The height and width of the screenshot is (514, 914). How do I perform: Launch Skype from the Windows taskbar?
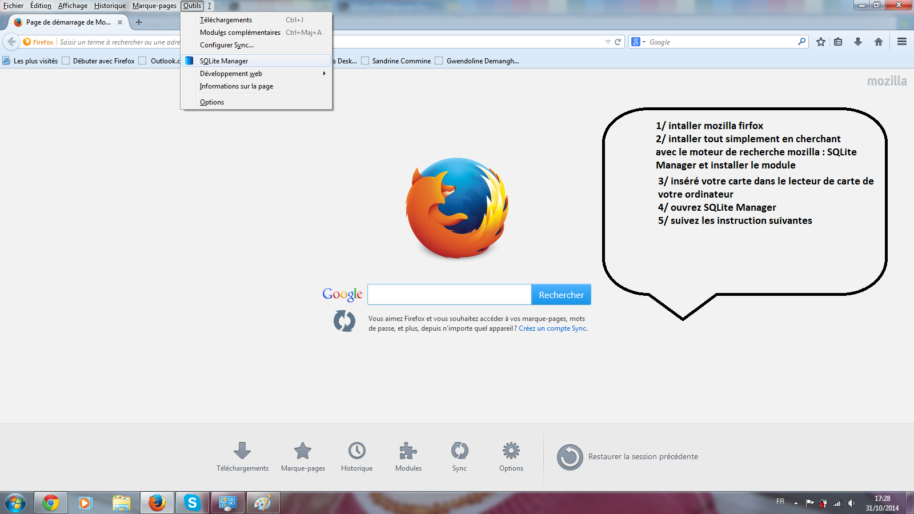(x=192, y=503)
